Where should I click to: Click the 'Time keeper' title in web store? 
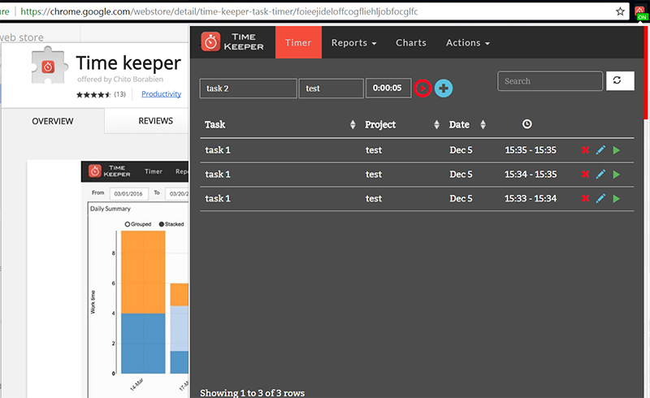(x=128, y=63)
